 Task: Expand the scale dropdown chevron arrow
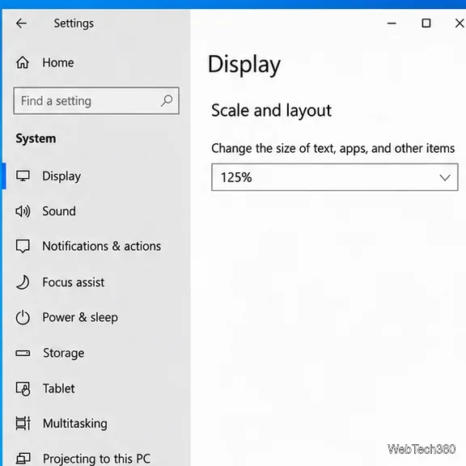coord(445,178)
